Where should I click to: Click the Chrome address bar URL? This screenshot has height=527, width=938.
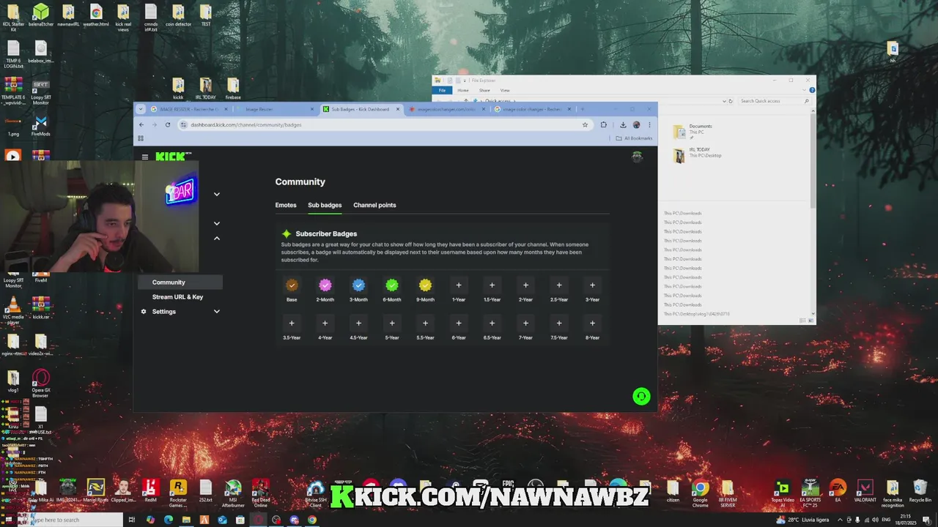[246, 124]
